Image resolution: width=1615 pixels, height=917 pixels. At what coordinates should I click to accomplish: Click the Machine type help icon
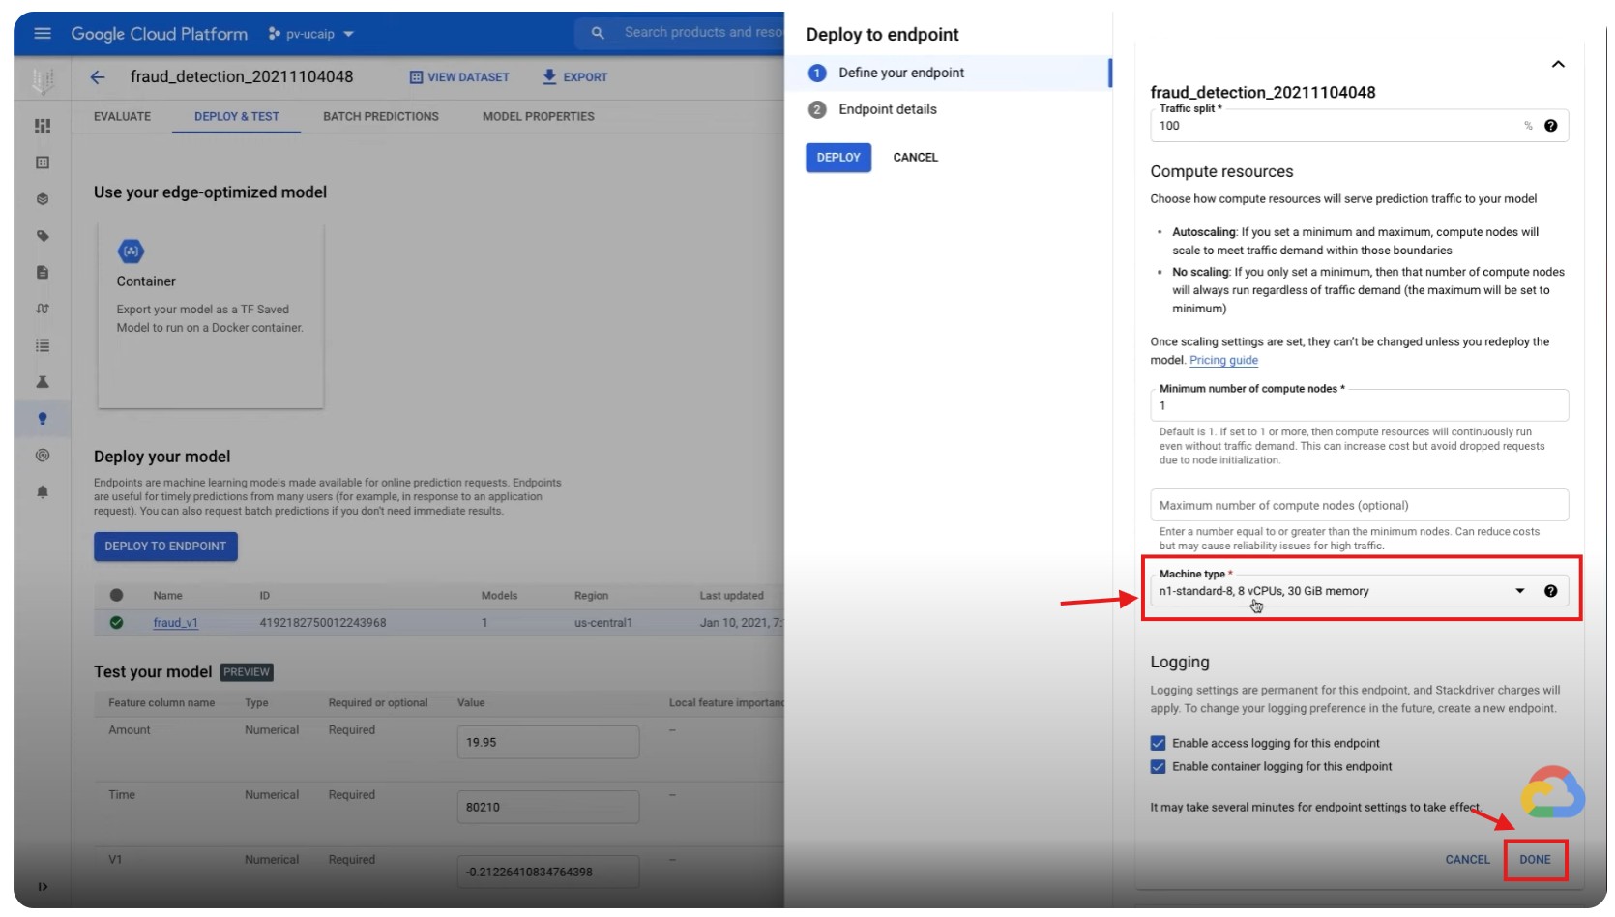(1550, 591)
